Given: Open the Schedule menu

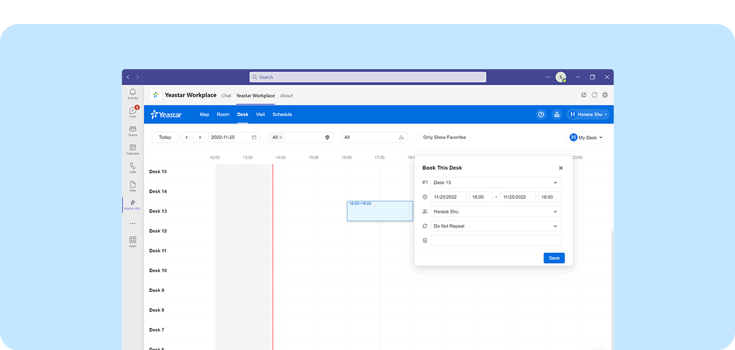Looking at the screenshot, I should 282,114.
